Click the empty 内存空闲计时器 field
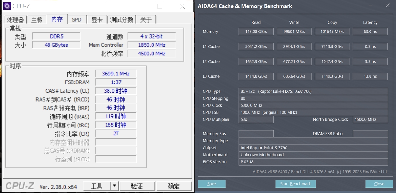This screenshot has height=193, width=396. (116, 142)
